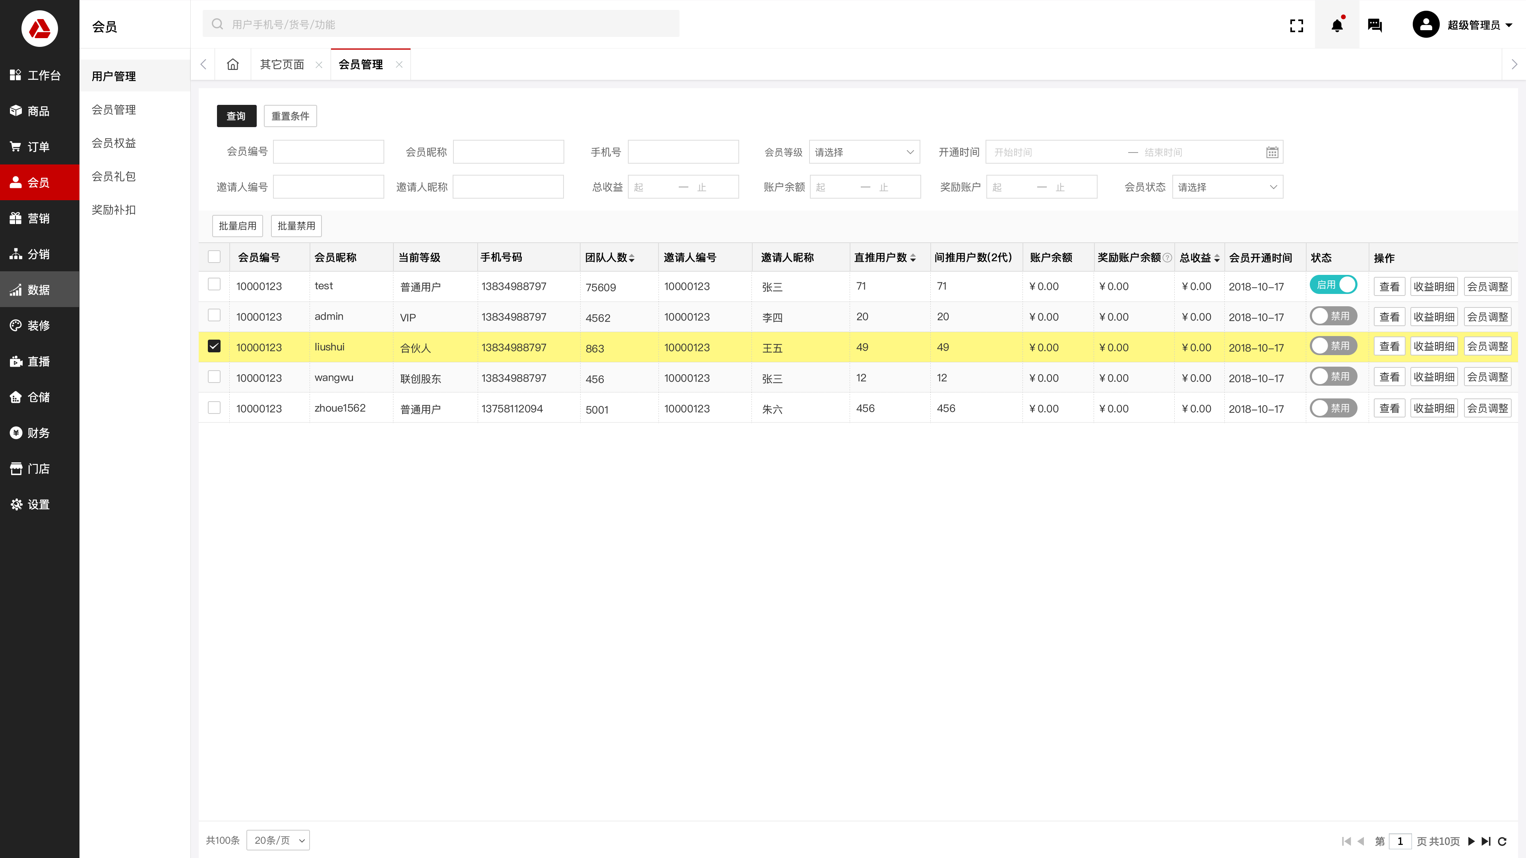Open the date range calendar icon

coord(1272,153)
